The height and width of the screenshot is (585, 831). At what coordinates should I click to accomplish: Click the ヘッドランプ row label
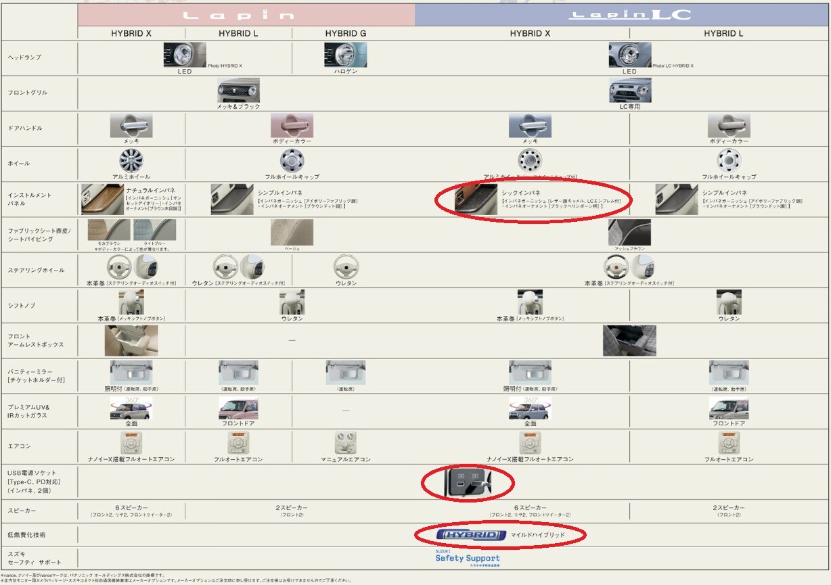[24, 57]
